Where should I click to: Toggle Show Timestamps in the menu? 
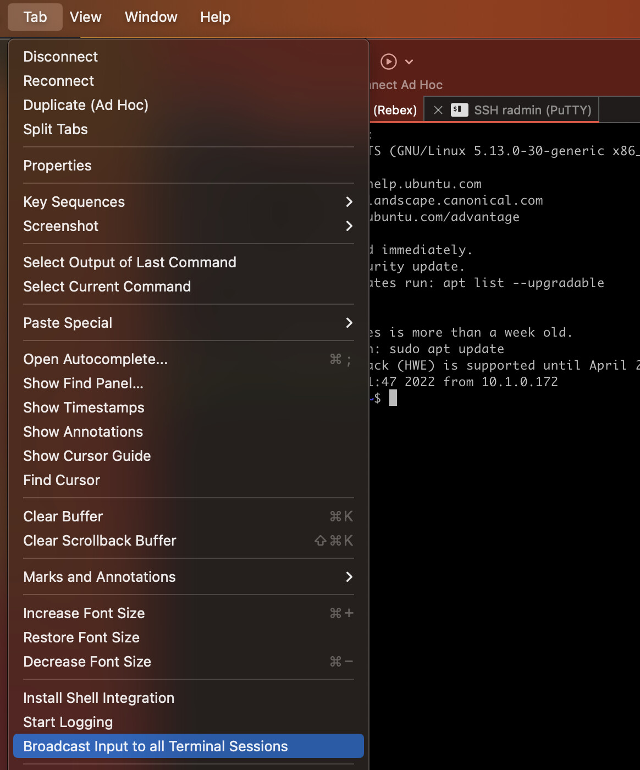pyautogui.click(x=84, y=408)
